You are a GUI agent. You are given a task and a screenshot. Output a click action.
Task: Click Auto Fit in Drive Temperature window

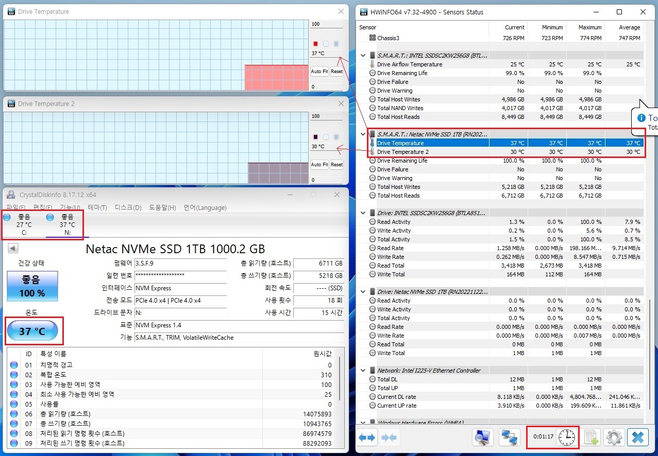pos(319,72)
